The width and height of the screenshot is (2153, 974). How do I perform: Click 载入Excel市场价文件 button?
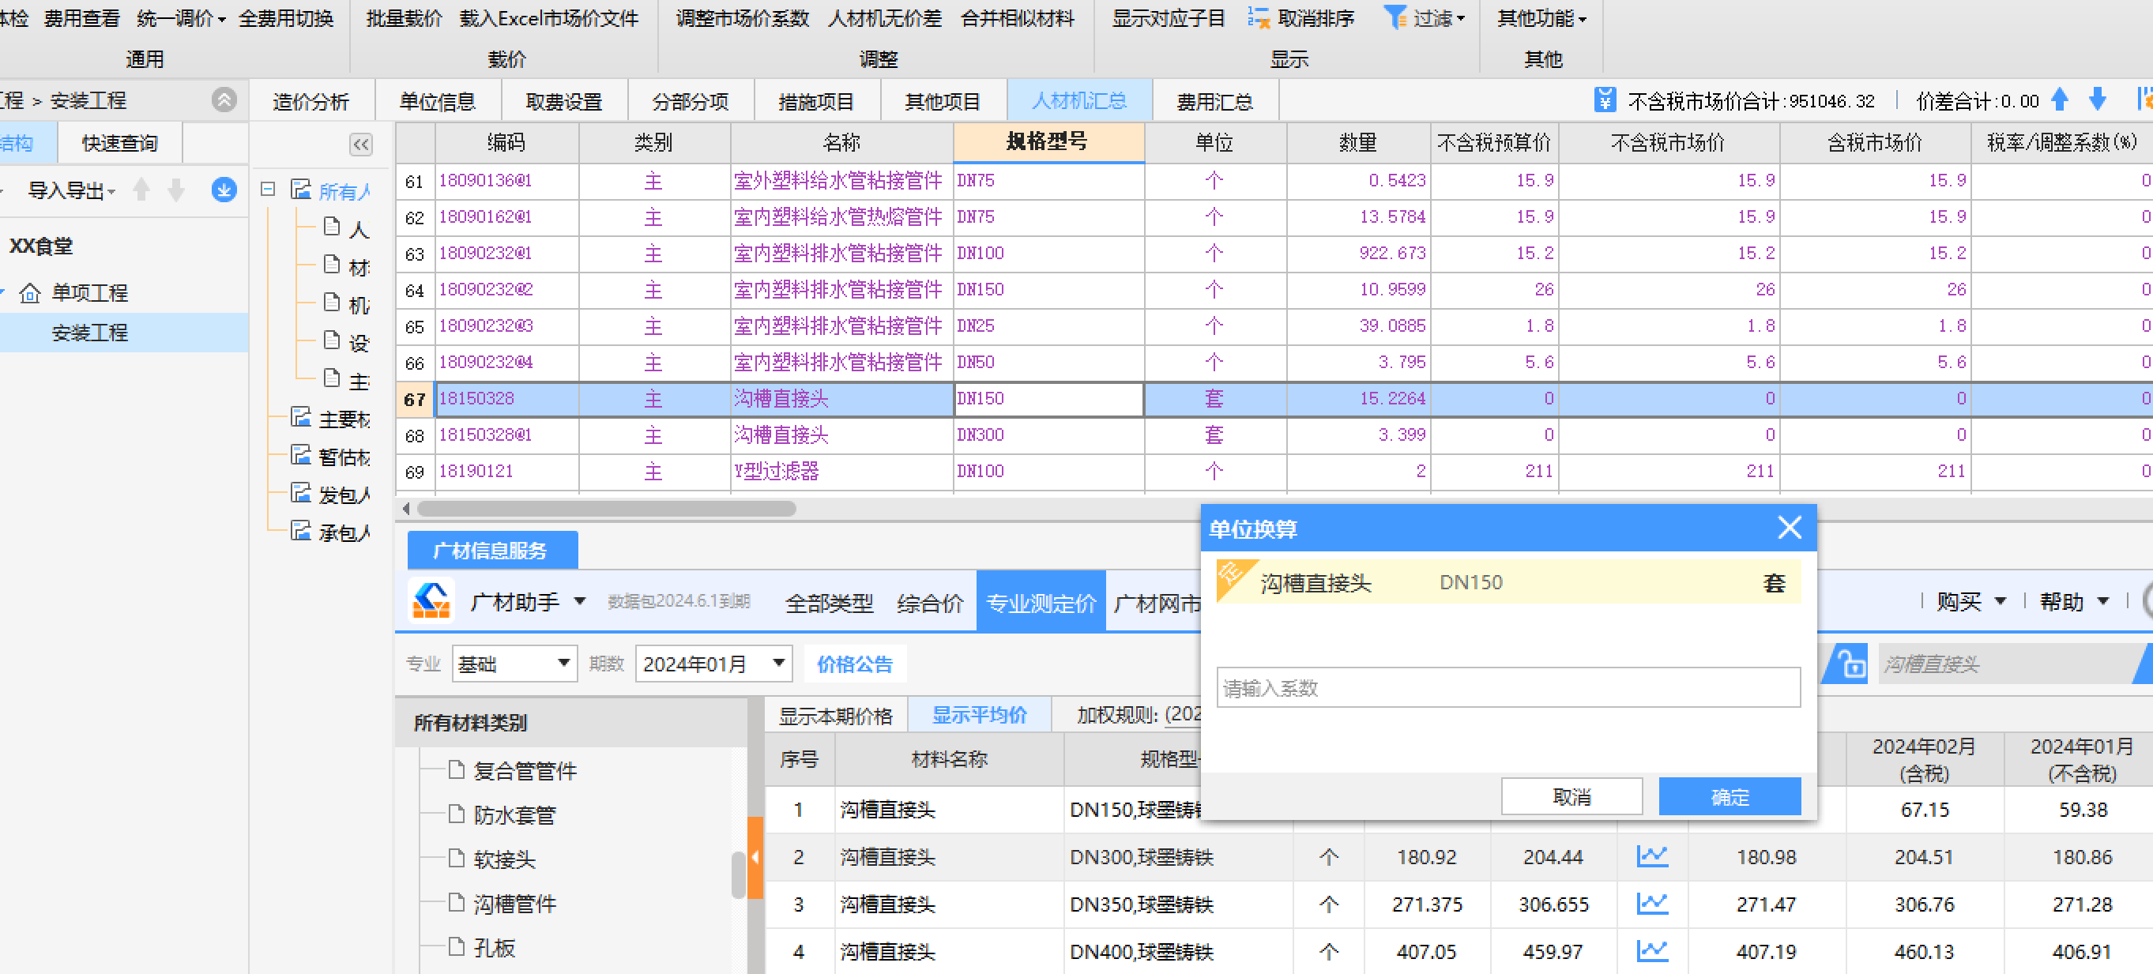pyautogui.click(x=548, y=17)
